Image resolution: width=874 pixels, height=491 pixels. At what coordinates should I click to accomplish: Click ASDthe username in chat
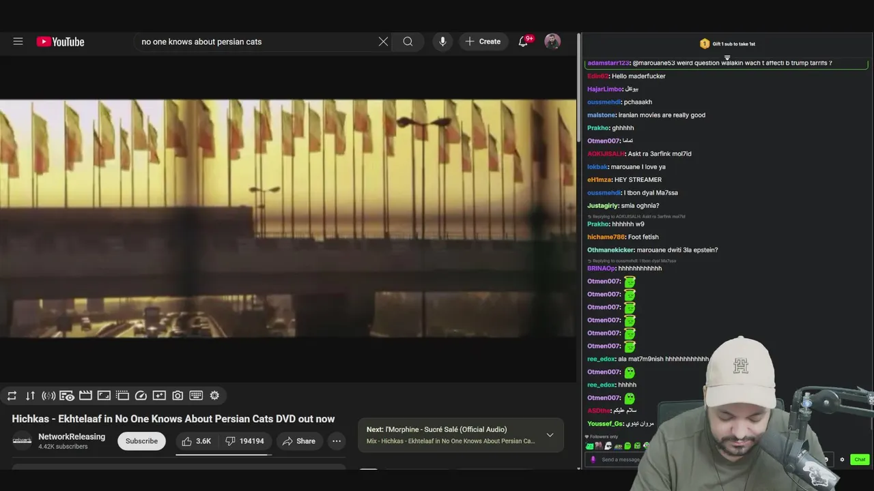point(598,411)
